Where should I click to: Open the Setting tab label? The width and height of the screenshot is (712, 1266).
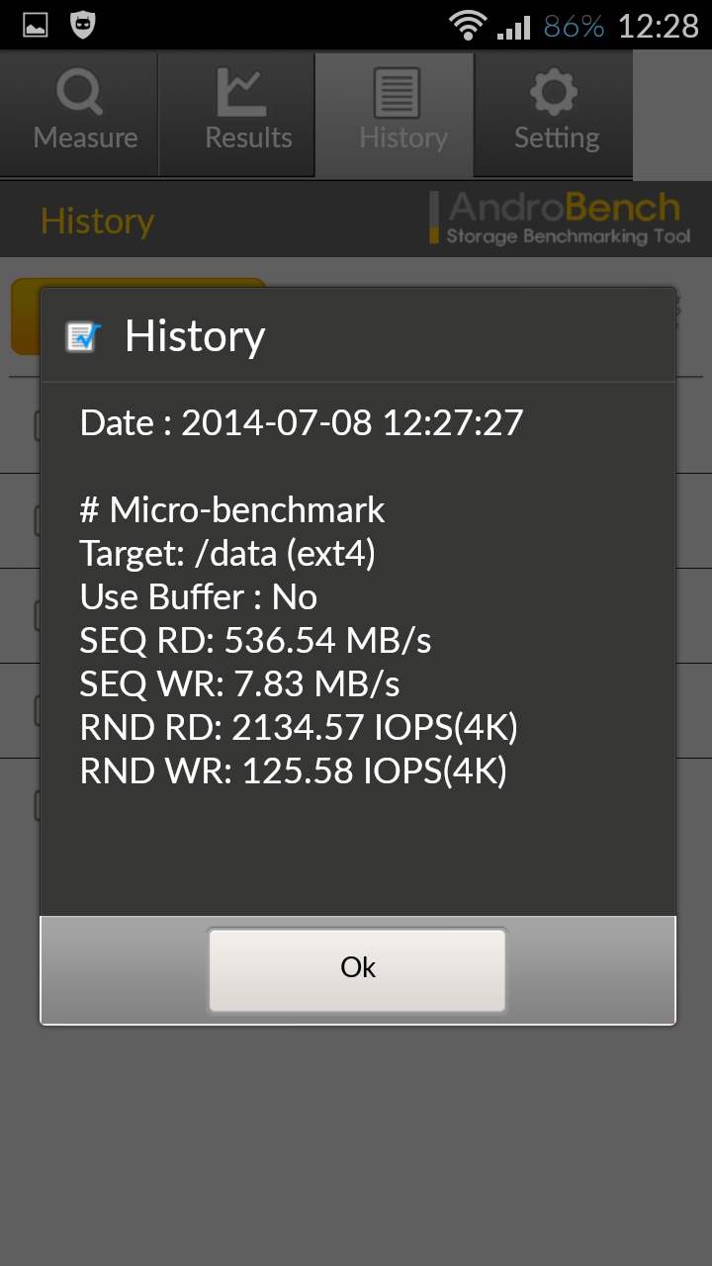[x=557, y=138]
